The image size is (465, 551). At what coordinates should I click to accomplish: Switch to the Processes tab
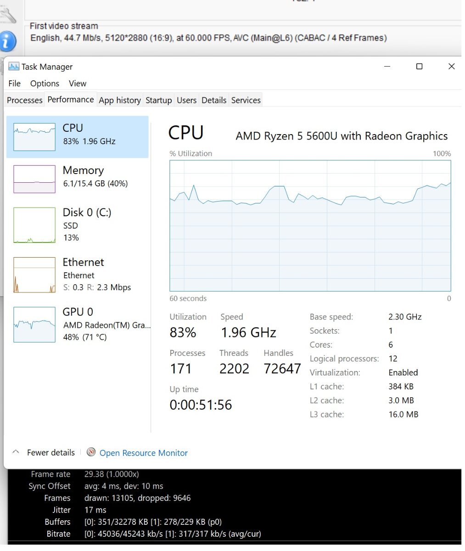point(25,100)
